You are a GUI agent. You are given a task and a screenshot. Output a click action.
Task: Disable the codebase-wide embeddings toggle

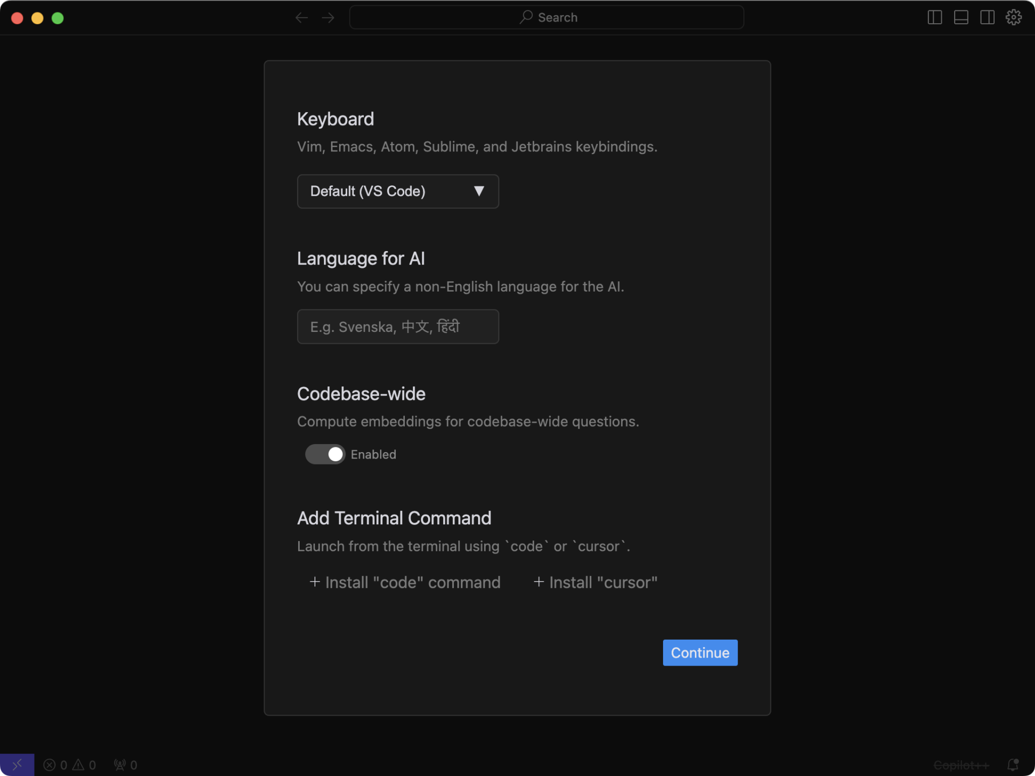pyautogui.click(x=325, y=454)
